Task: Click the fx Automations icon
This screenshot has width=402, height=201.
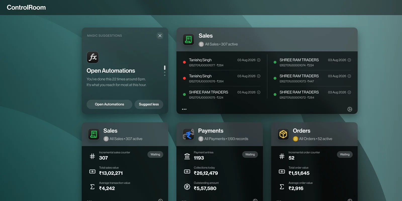Action: [x=93, y=57]
